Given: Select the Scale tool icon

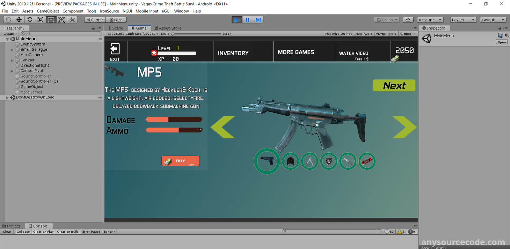Looking at the screenshot, I should click(40, 20).
